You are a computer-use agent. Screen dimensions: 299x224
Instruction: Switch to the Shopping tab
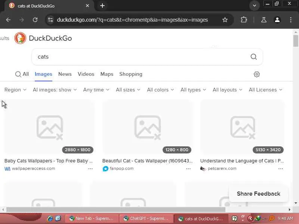[131, 74]
